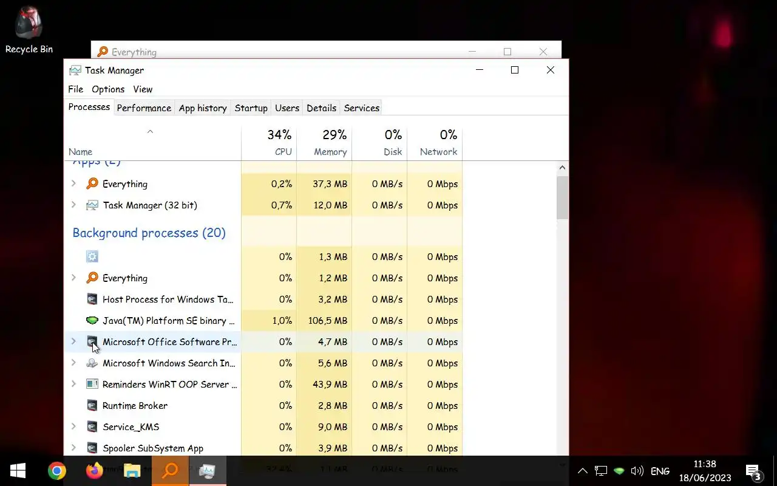Switch to Everything via its taskbar button
This screenshot has height=486, width=777.
(x=171, y=471)
